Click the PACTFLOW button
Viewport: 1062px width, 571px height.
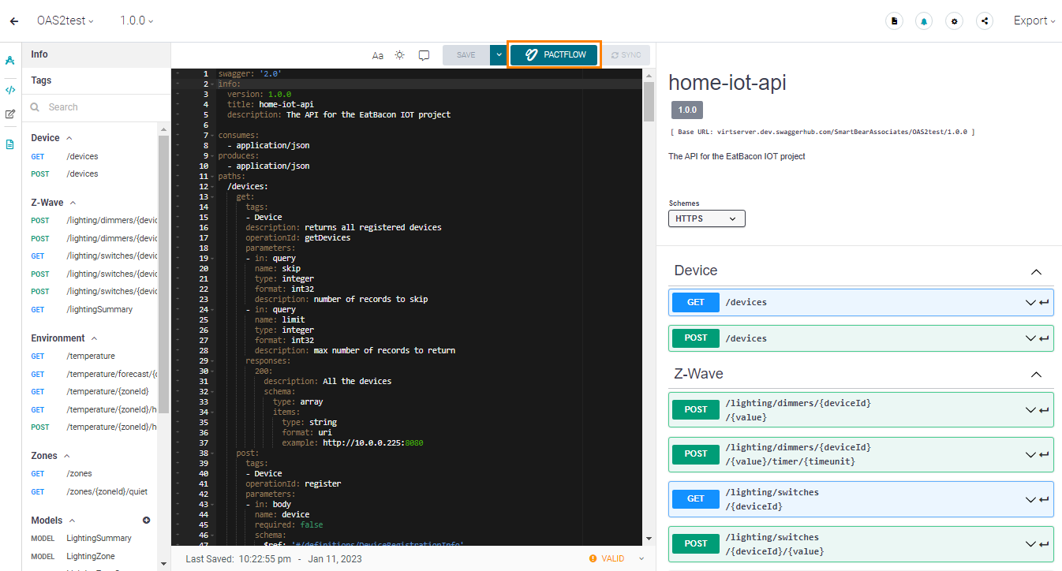tap(554, 55)
